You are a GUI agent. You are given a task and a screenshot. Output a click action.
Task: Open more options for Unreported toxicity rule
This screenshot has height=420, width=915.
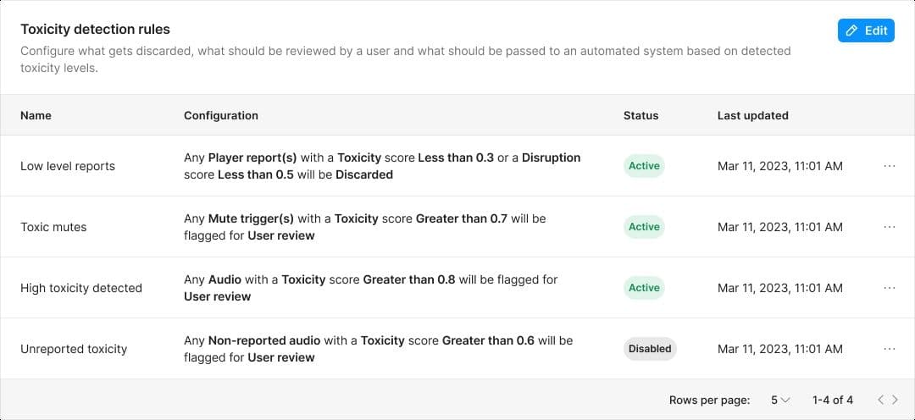pyautogui.click(x=889, y=349)
